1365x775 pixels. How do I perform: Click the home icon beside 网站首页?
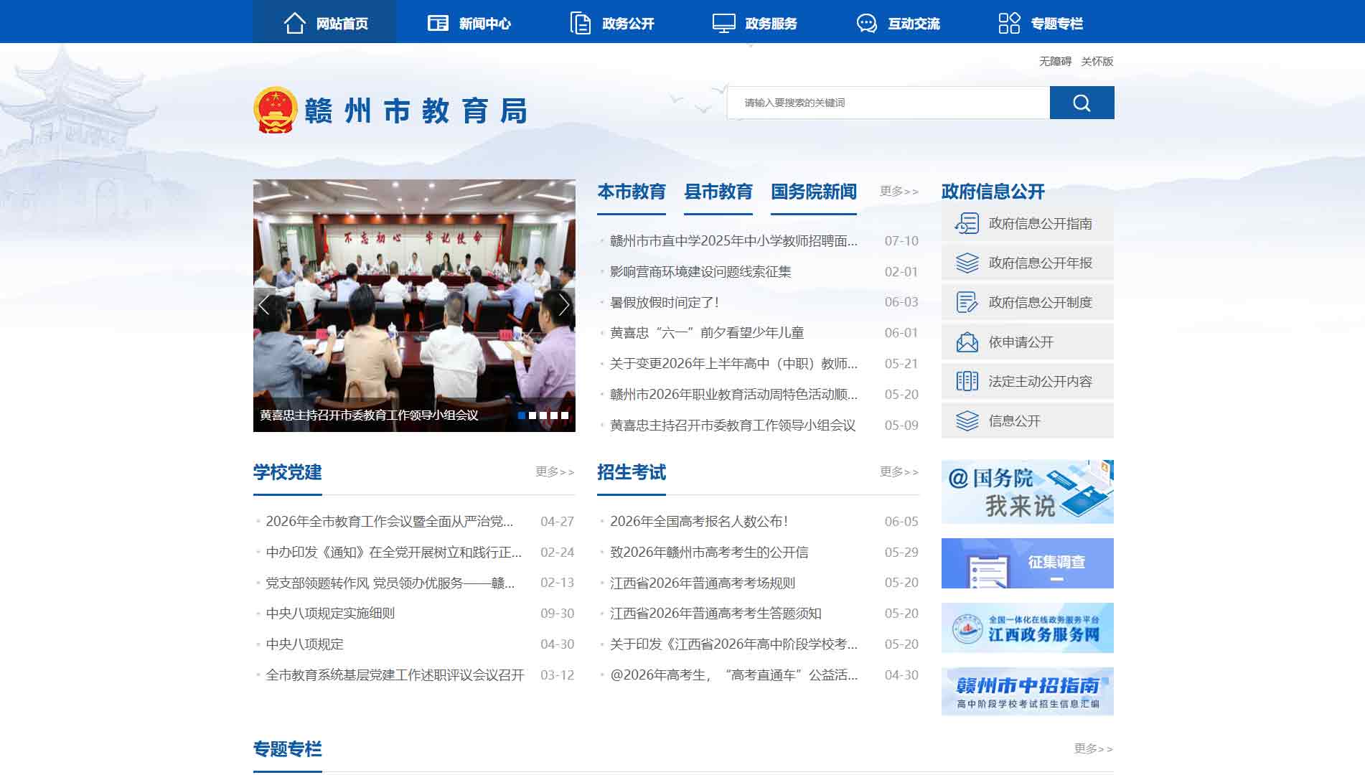pyautogui.click(x=294, y=23)
